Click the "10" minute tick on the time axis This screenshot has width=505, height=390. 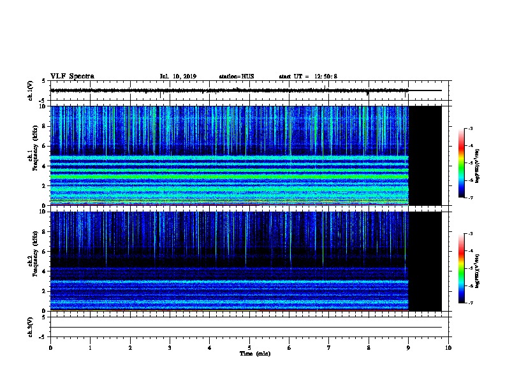(448, 348)
